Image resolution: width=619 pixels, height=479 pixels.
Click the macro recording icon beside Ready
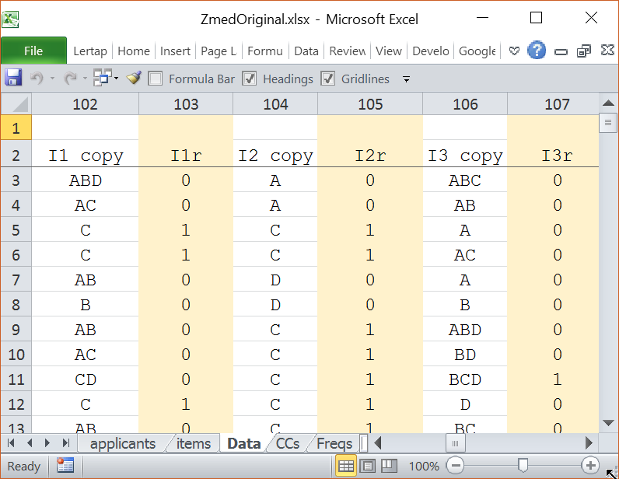pos(65,466)
